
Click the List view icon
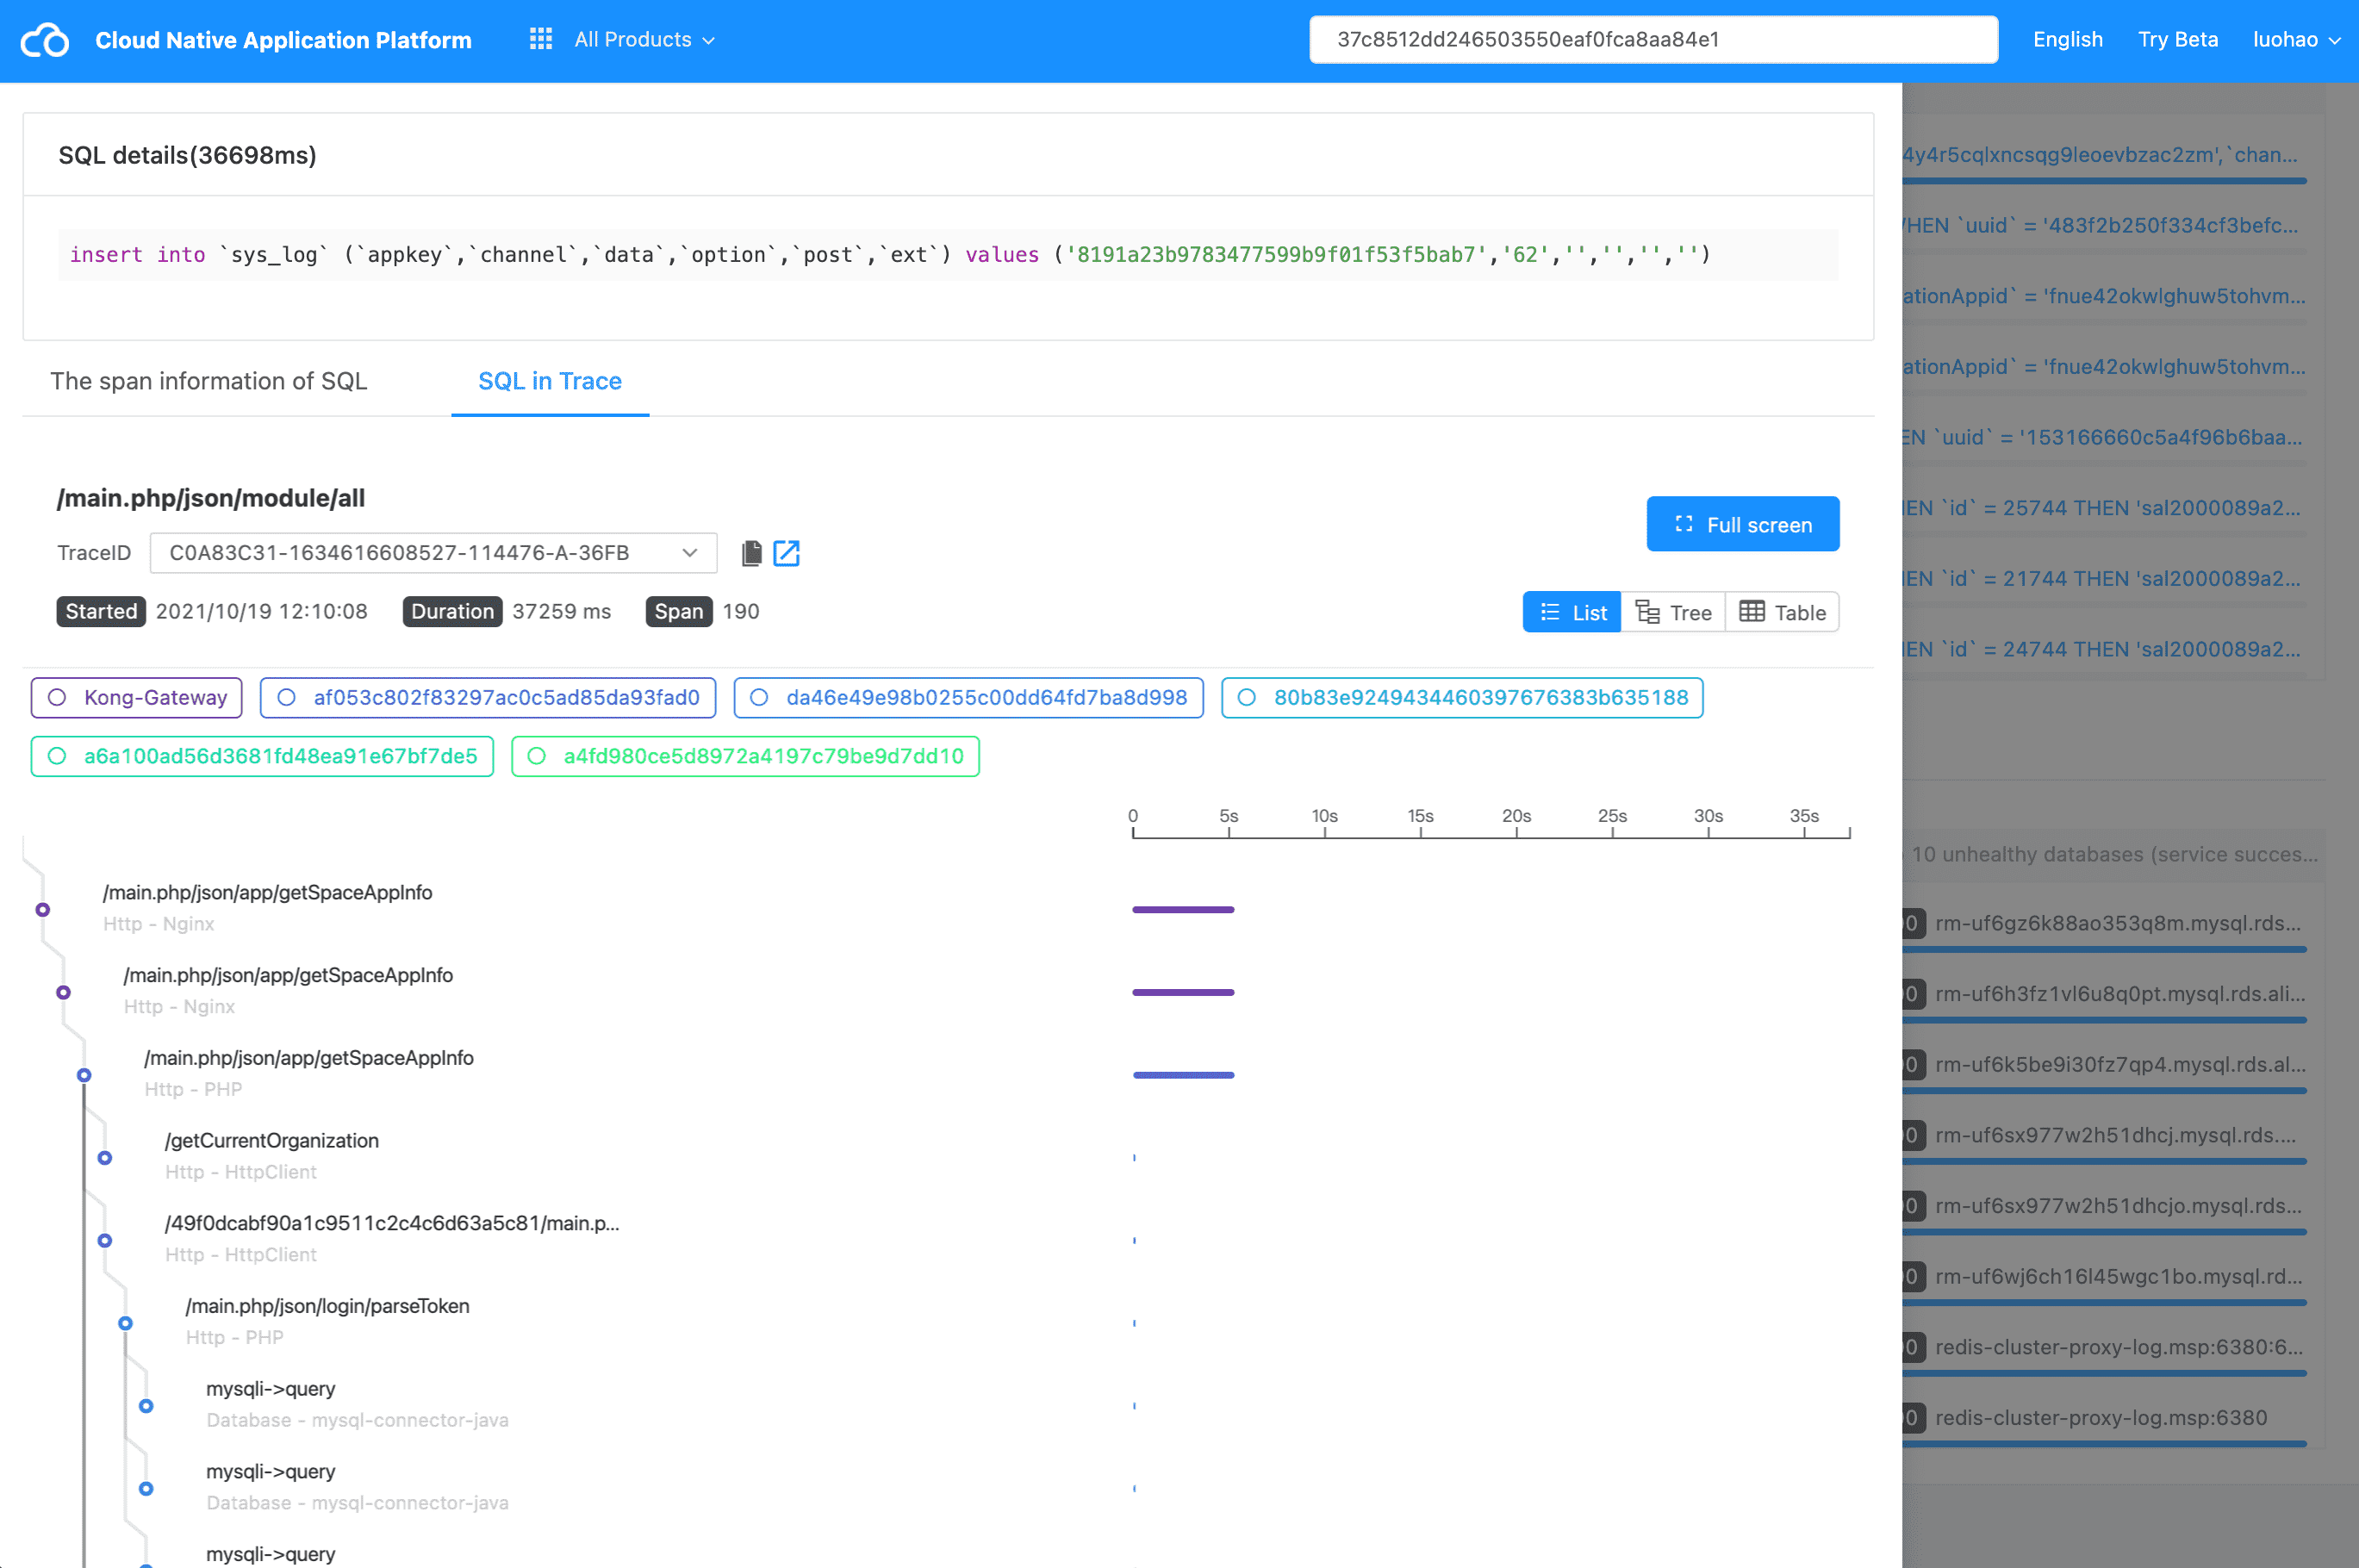click(x=1550, y=612)
